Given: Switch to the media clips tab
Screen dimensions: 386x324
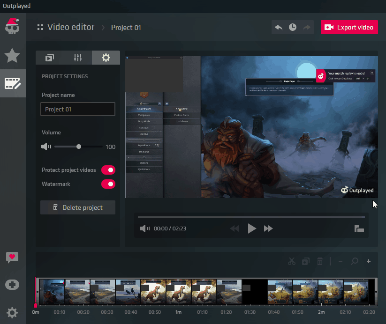Looking at the screenshot, I should coord(50,58).
